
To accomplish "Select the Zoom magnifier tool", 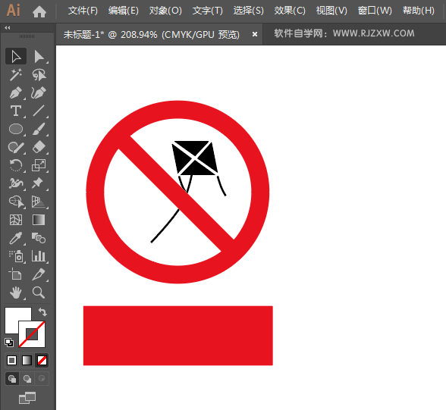I will [39, 293].
